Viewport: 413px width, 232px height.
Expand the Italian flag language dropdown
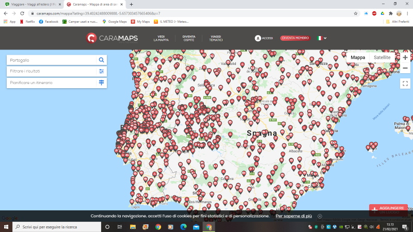pos(322,38)
